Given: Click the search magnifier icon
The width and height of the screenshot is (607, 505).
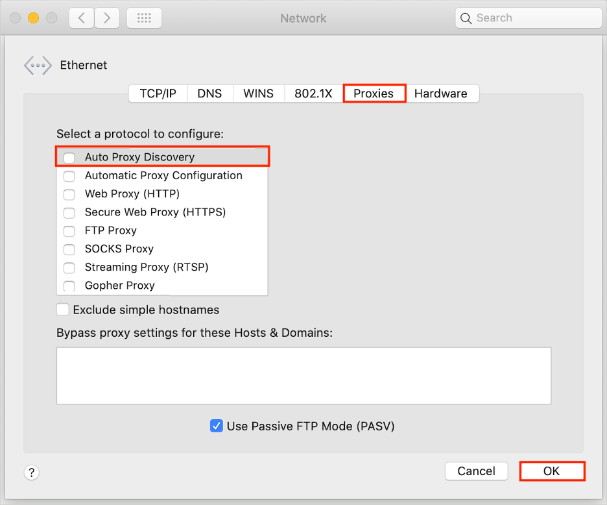Looking at the screenshot, I should (x=466, y=18).
